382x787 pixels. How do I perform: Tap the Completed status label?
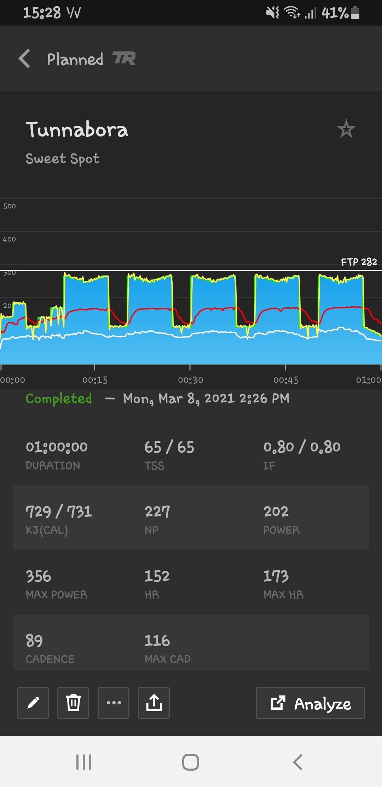pyautogui.click(x=59, y=399)
